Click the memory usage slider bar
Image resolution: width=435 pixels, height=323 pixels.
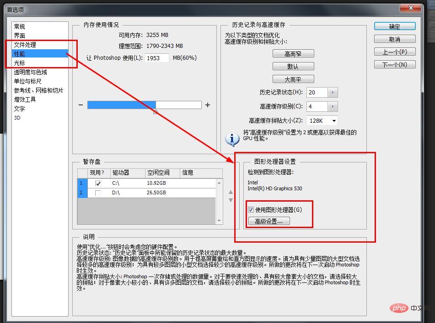point(144,105)
